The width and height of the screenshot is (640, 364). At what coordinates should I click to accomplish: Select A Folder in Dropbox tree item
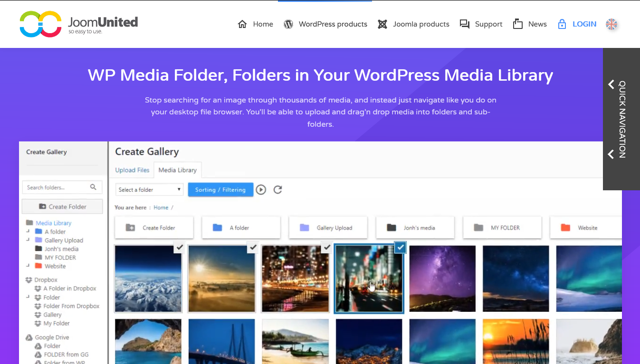tap(70, 289)
